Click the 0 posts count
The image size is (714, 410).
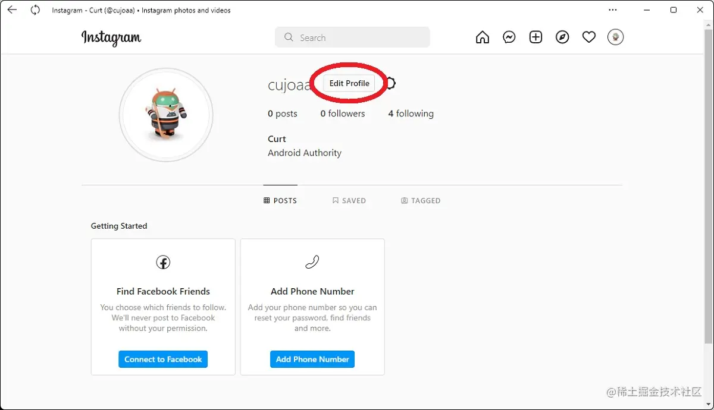tap(283, 113)
